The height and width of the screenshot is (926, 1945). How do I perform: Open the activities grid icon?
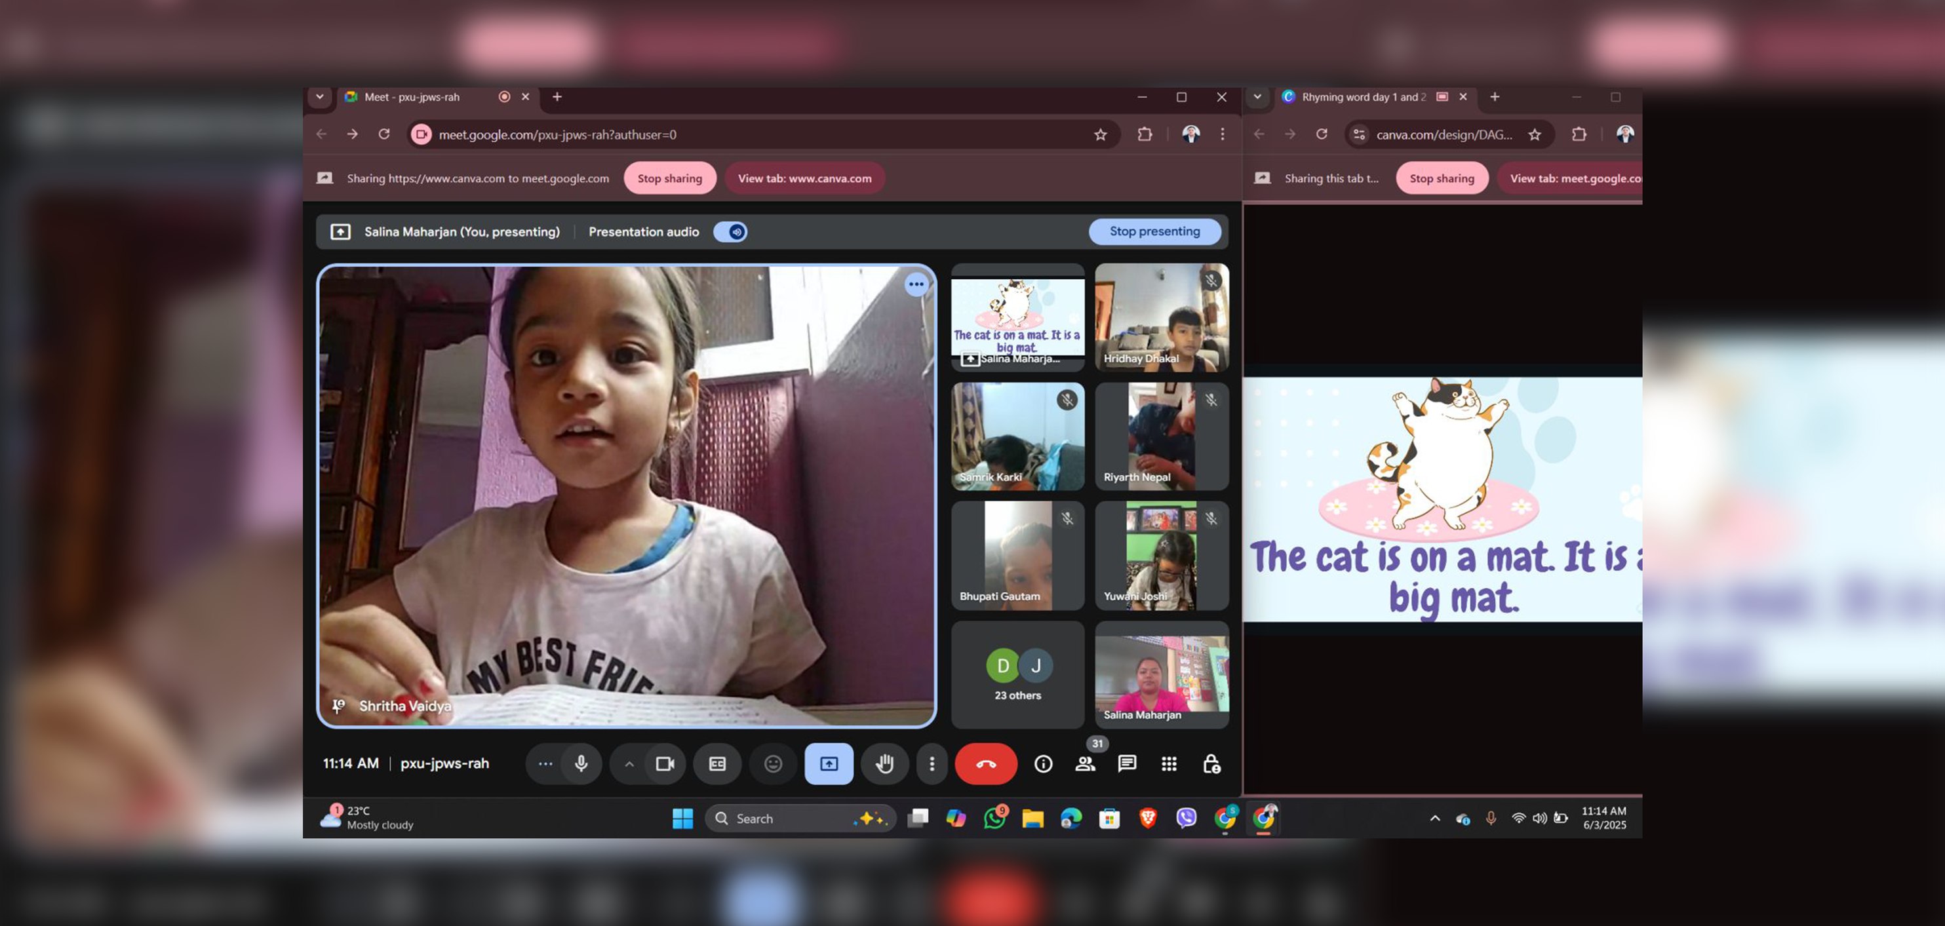[x=1169, y=763]
